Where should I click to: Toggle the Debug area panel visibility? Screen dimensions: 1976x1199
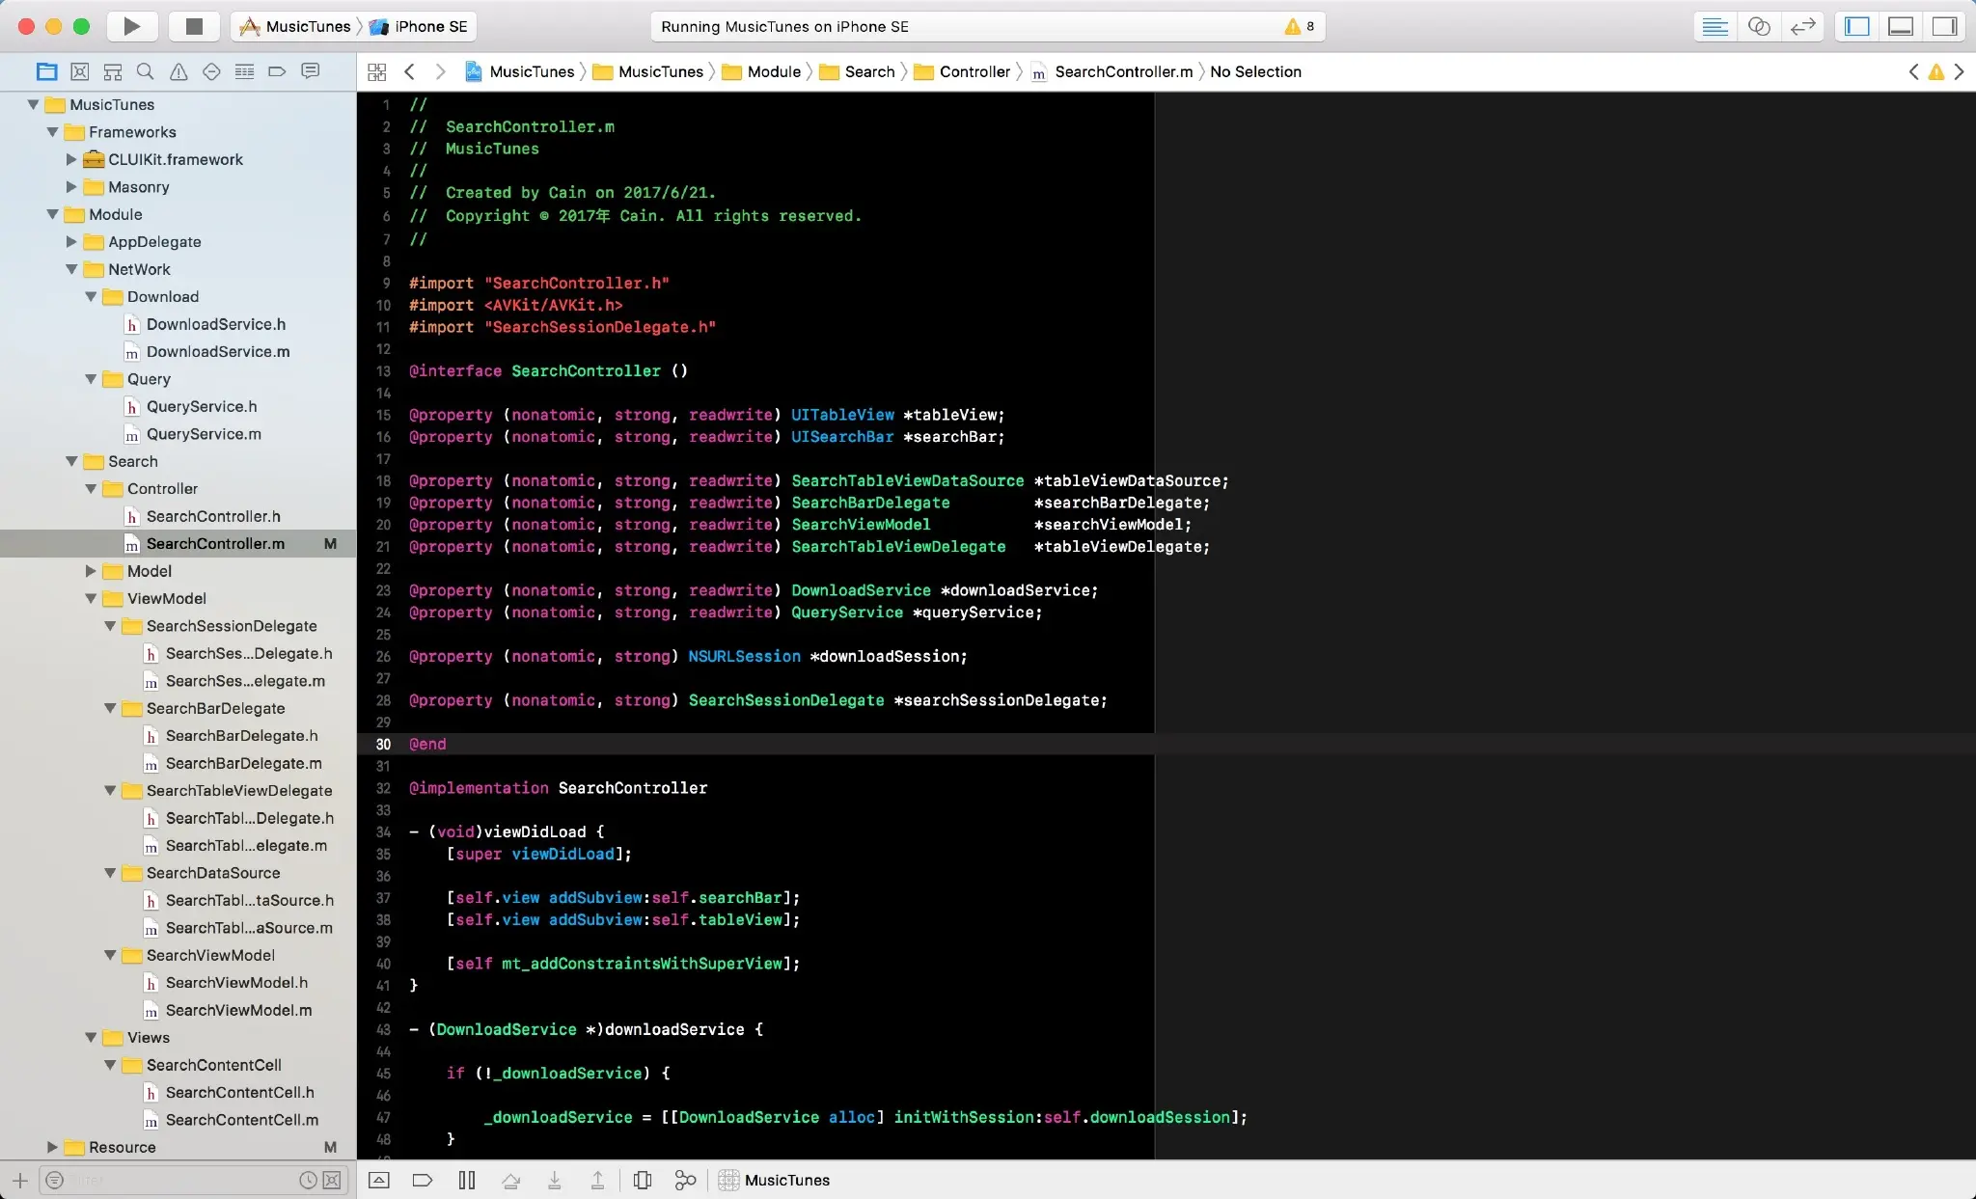pos(1901,26)
